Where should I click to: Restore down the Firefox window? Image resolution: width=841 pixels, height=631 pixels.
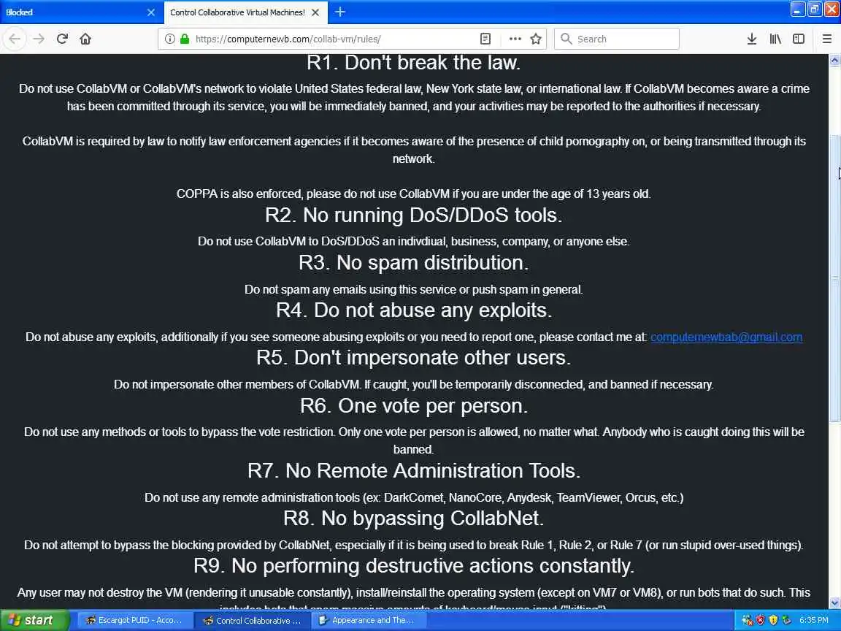pyautogui.click(x=815, y=9)
